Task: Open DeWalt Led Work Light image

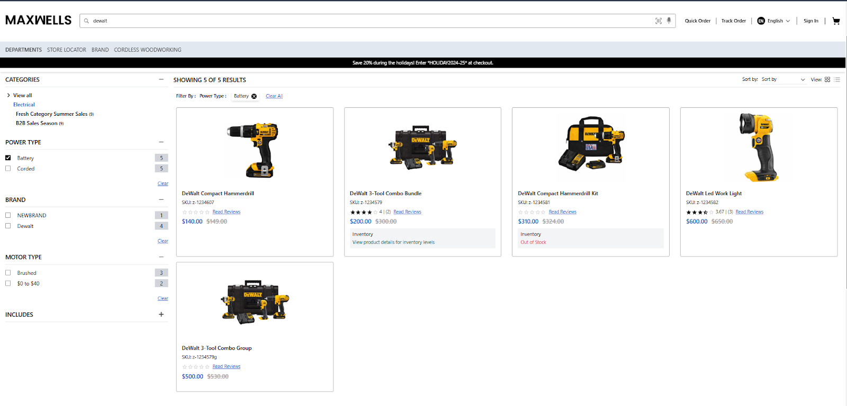Action: pyautogui.click(x=759, y=147)
